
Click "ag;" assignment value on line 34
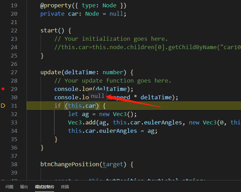(x=153, y=131)
